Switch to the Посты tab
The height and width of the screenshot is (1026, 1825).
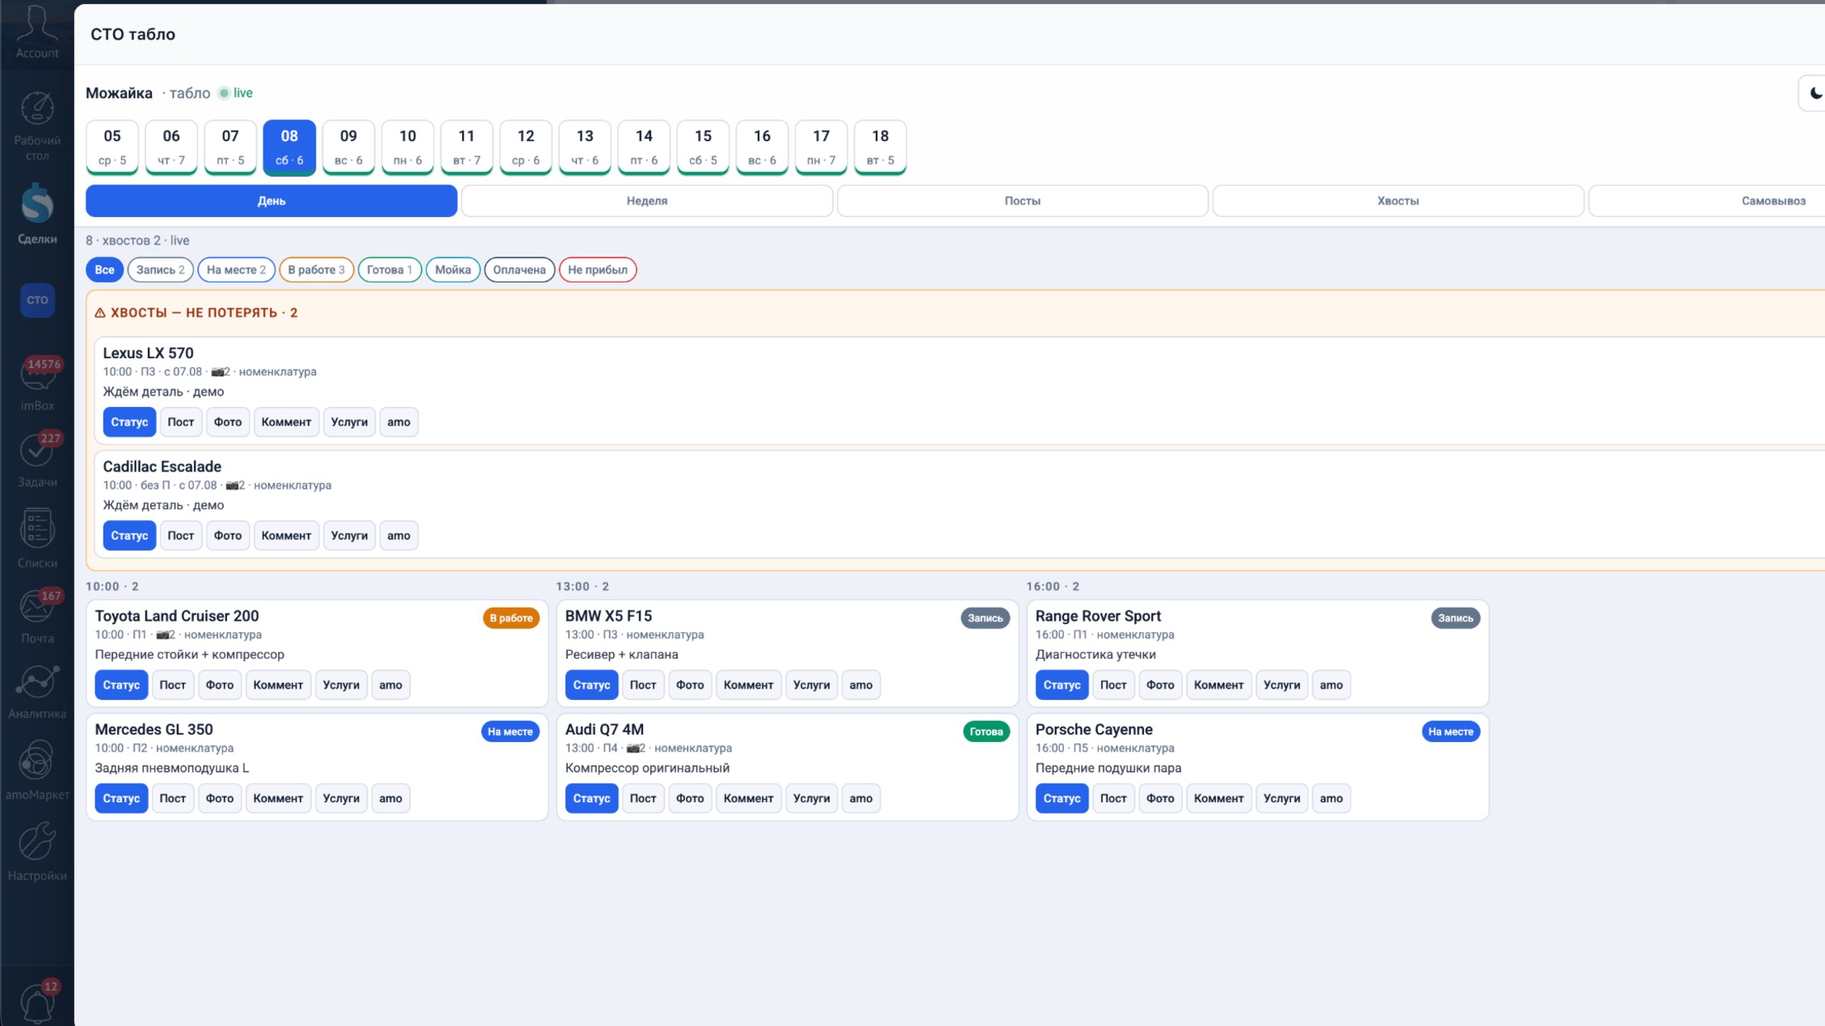pyautogui.click(x=1023, y=201)
